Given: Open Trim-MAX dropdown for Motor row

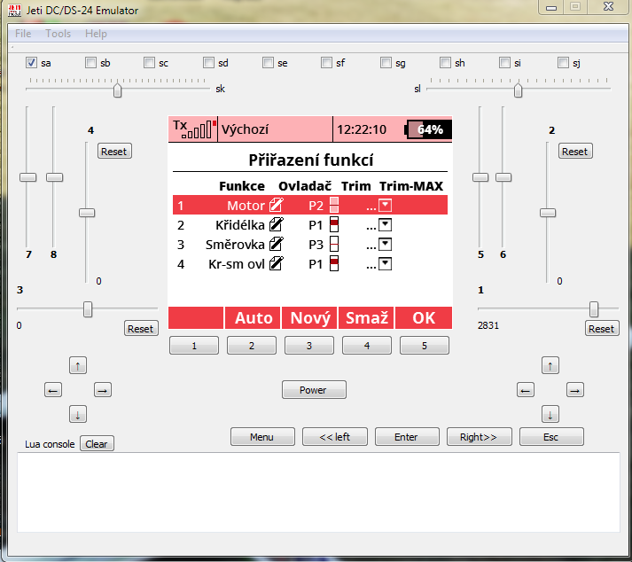Looking at the screenshot, I should [x=386, y=205].
